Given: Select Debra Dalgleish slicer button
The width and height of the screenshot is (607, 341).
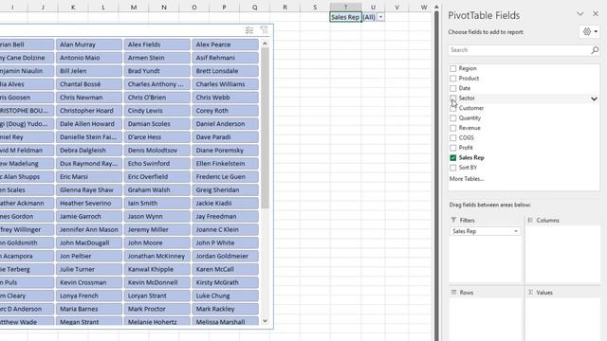Looking at the screenshot, I should pos(88,151).
